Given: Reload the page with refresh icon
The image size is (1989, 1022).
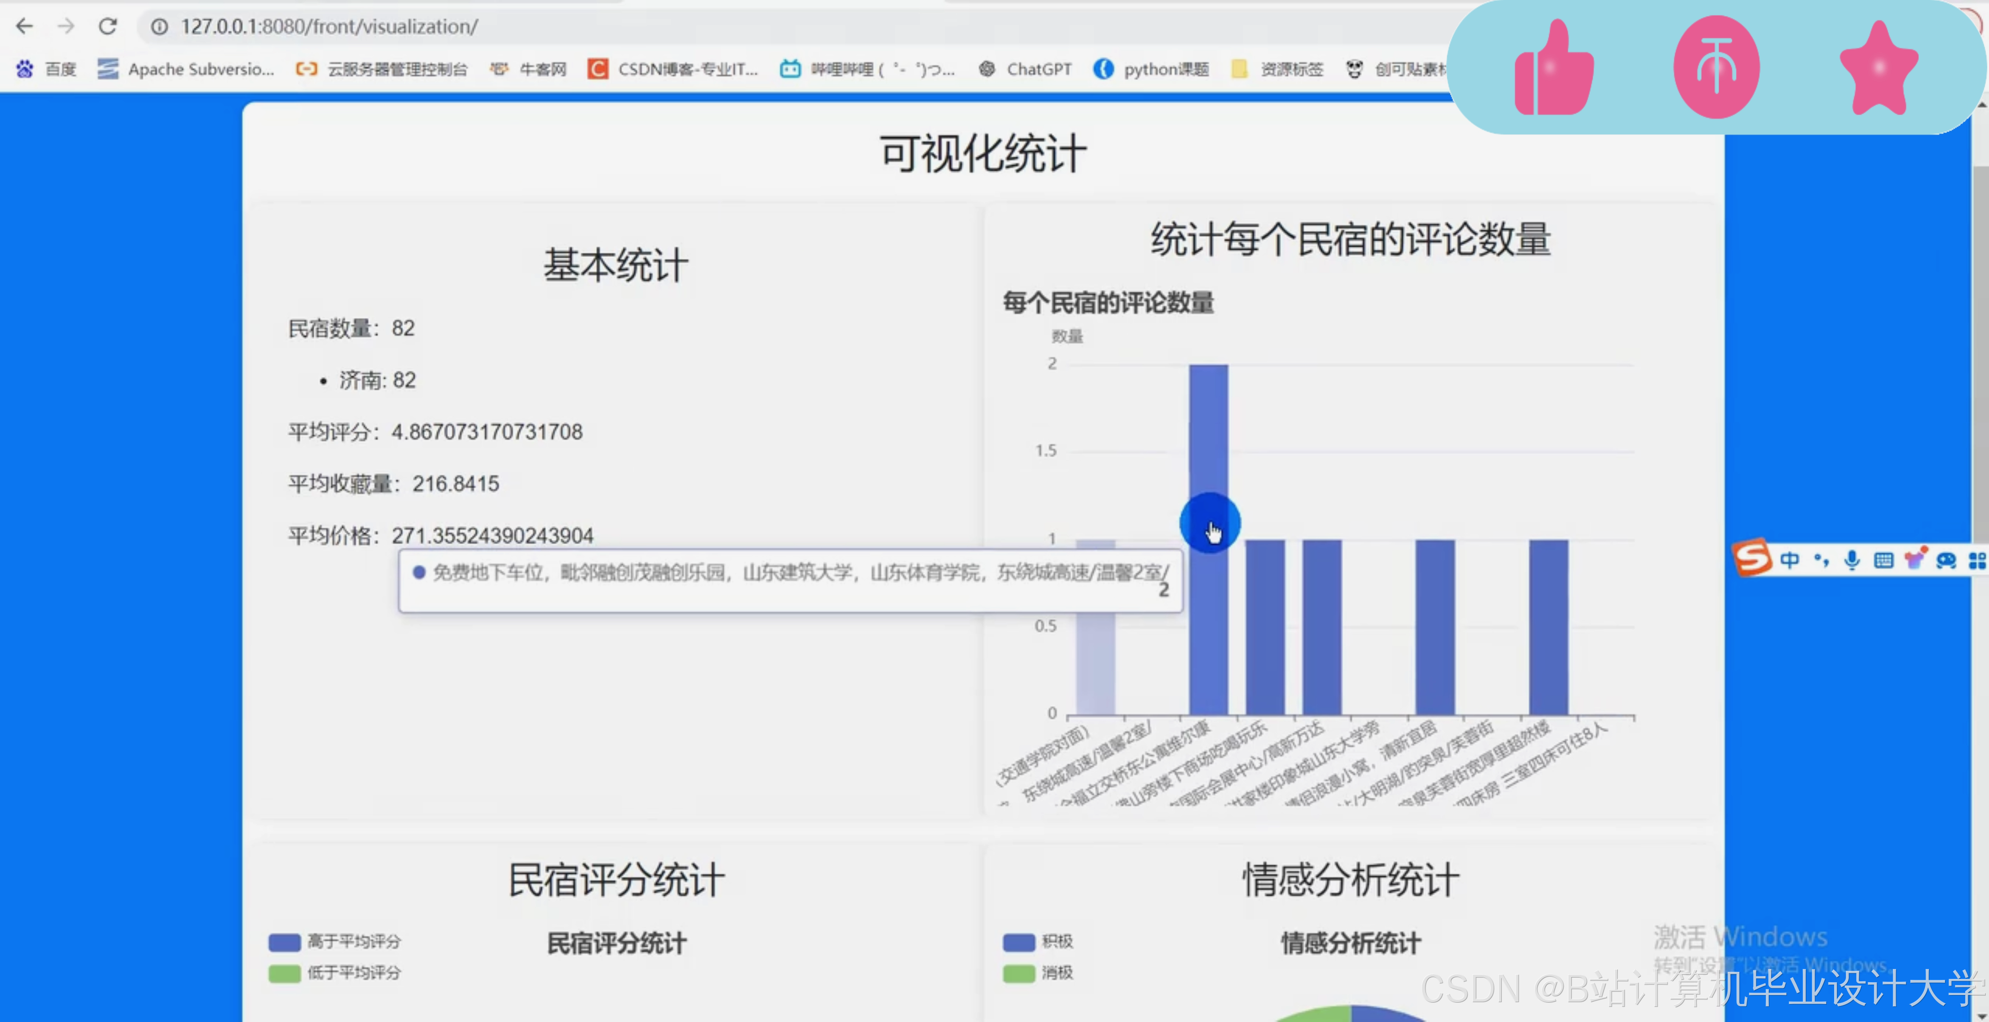Looking at the screenshot, I should (108, 26).
